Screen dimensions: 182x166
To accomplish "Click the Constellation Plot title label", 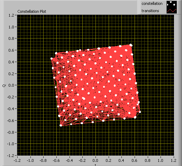I will coord(32,11).
